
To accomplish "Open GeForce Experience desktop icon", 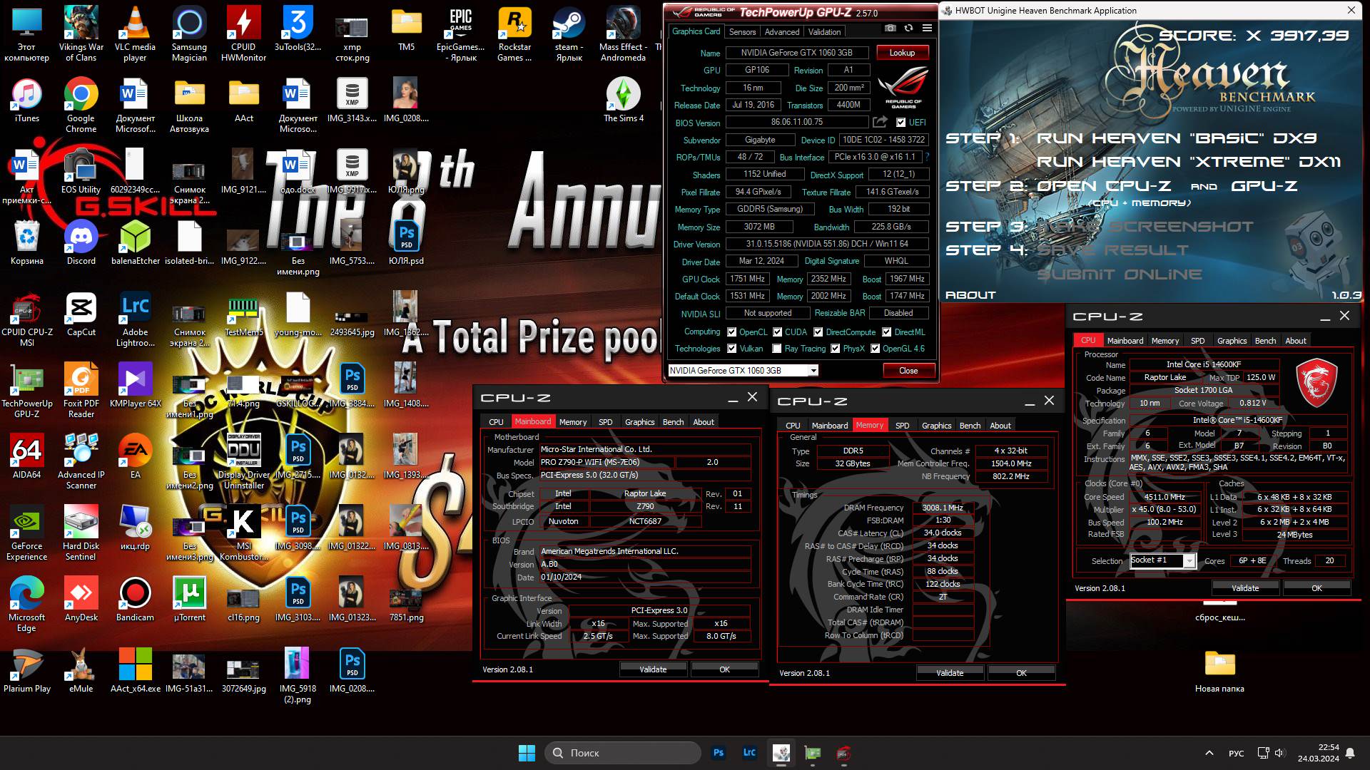I will 26,533.
